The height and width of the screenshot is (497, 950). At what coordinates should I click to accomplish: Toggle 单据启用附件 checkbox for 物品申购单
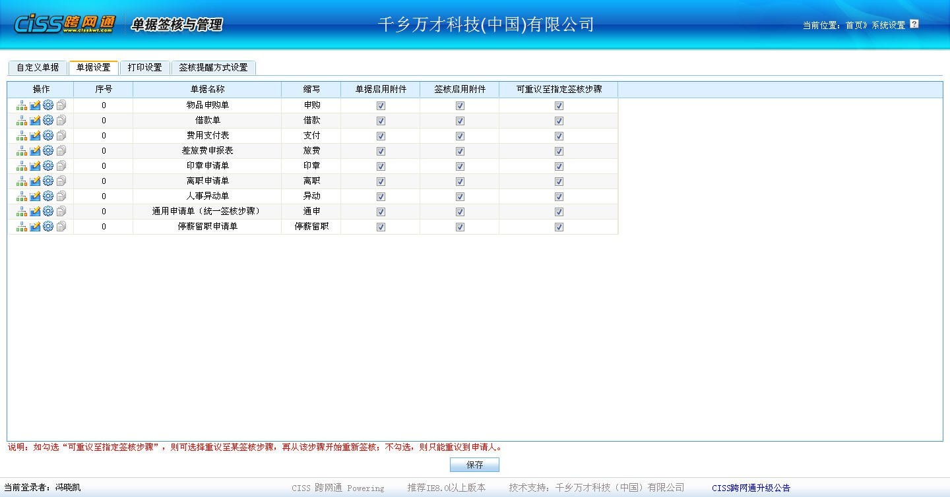pyautogui.click(x=381, y=106)
